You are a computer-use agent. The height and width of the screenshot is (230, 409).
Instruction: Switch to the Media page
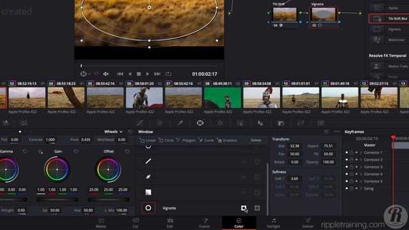101,223
